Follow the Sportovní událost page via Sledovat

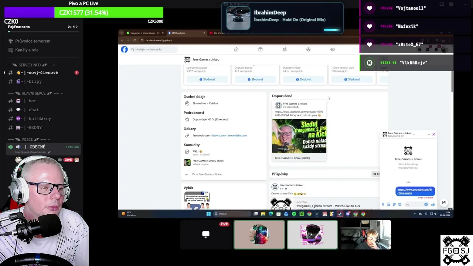207,79
